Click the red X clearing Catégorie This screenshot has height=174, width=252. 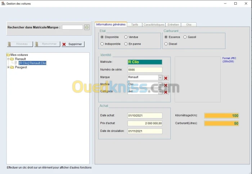tap(166, 92)
